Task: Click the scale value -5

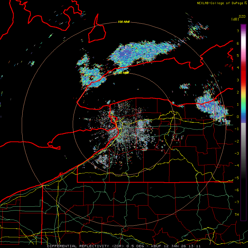Action: (237, 178)
